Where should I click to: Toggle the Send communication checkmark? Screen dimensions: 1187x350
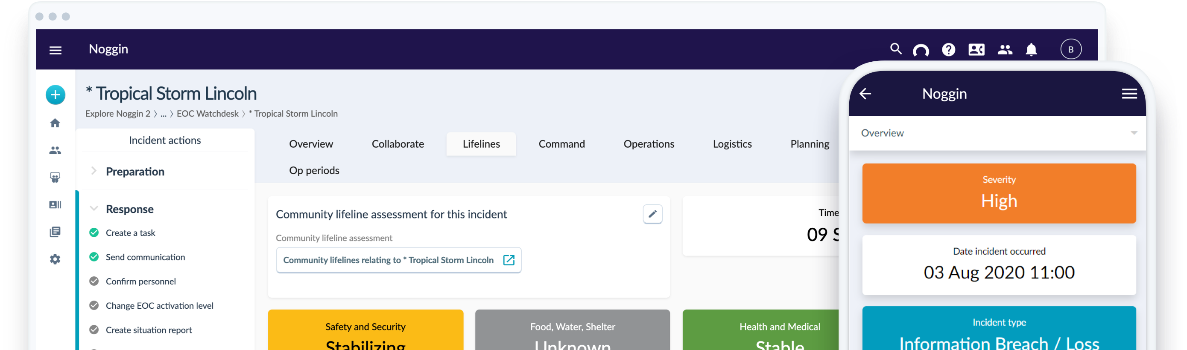pos(94,257)
